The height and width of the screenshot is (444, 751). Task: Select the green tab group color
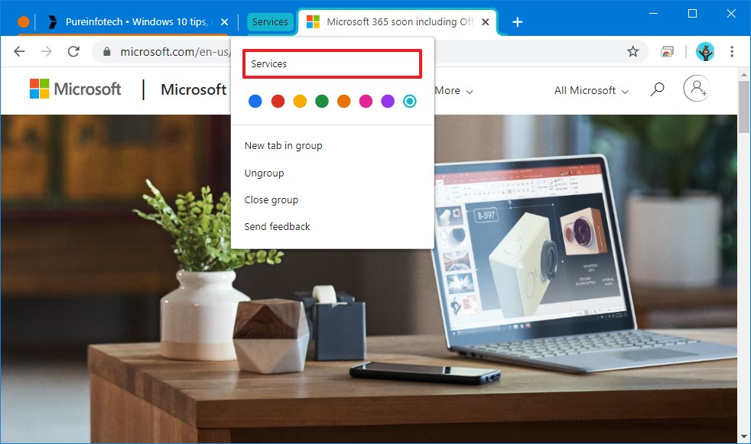tap(322, 100)
